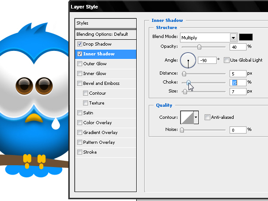Click the Distance value input field
Image resolution: width=268 pixels, height=201 pixels.
[239, 74]
